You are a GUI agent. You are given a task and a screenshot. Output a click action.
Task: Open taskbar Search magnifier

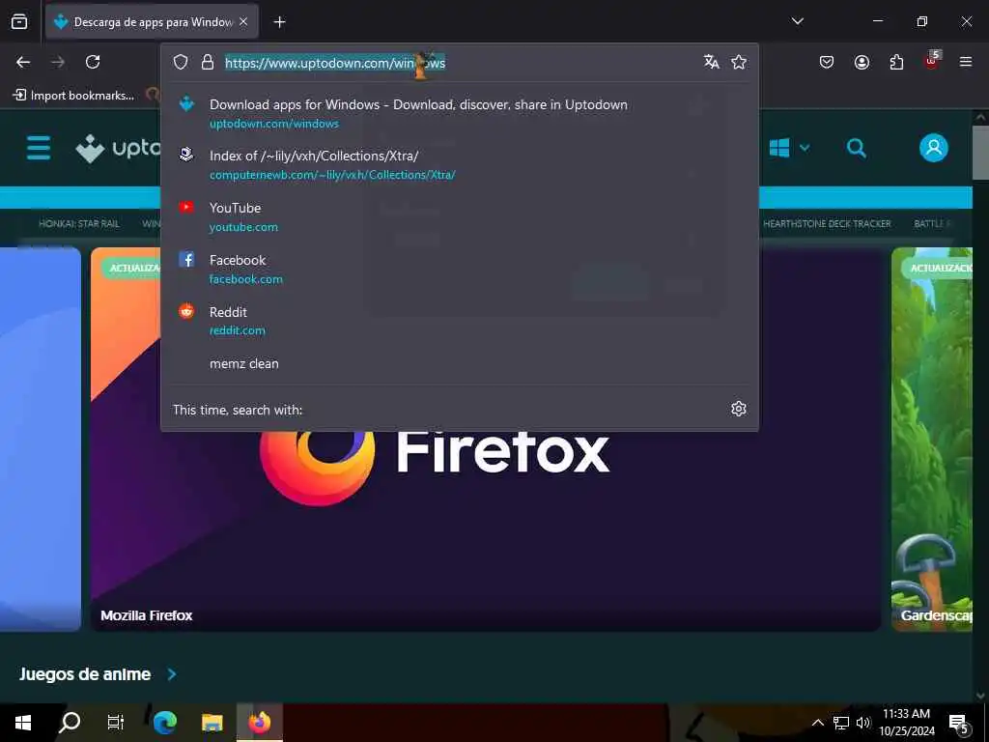pos(70,723)
